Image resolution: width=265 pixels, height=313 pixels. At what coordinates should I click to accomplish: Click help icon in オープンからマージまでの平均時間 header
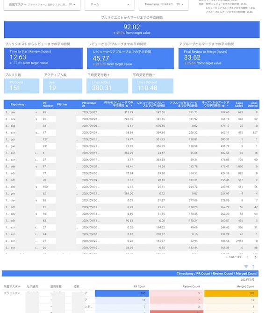coord(223,106)
